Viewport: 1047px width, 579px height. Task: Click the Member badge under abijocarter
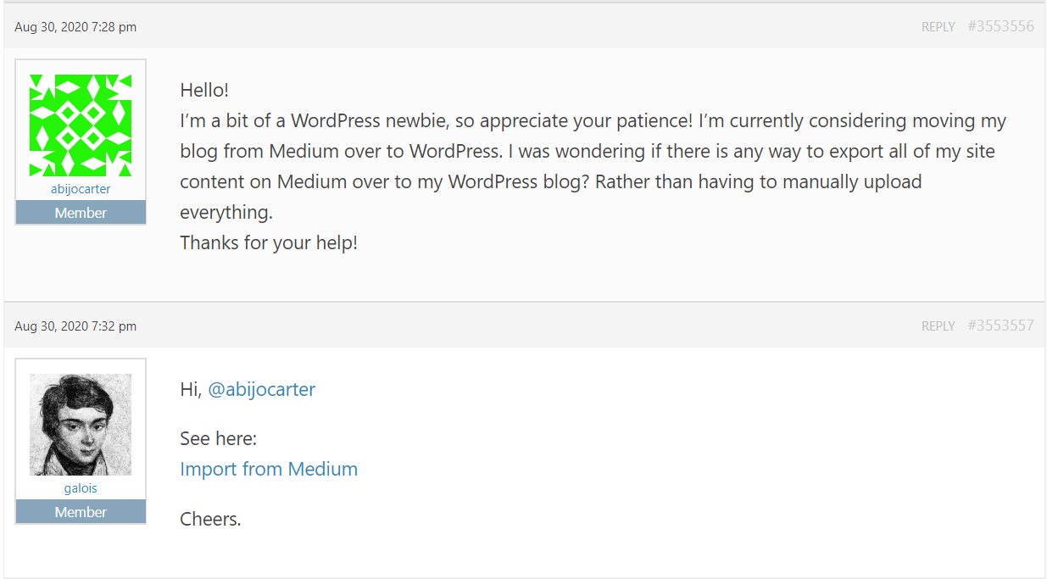tap(81, 213)
